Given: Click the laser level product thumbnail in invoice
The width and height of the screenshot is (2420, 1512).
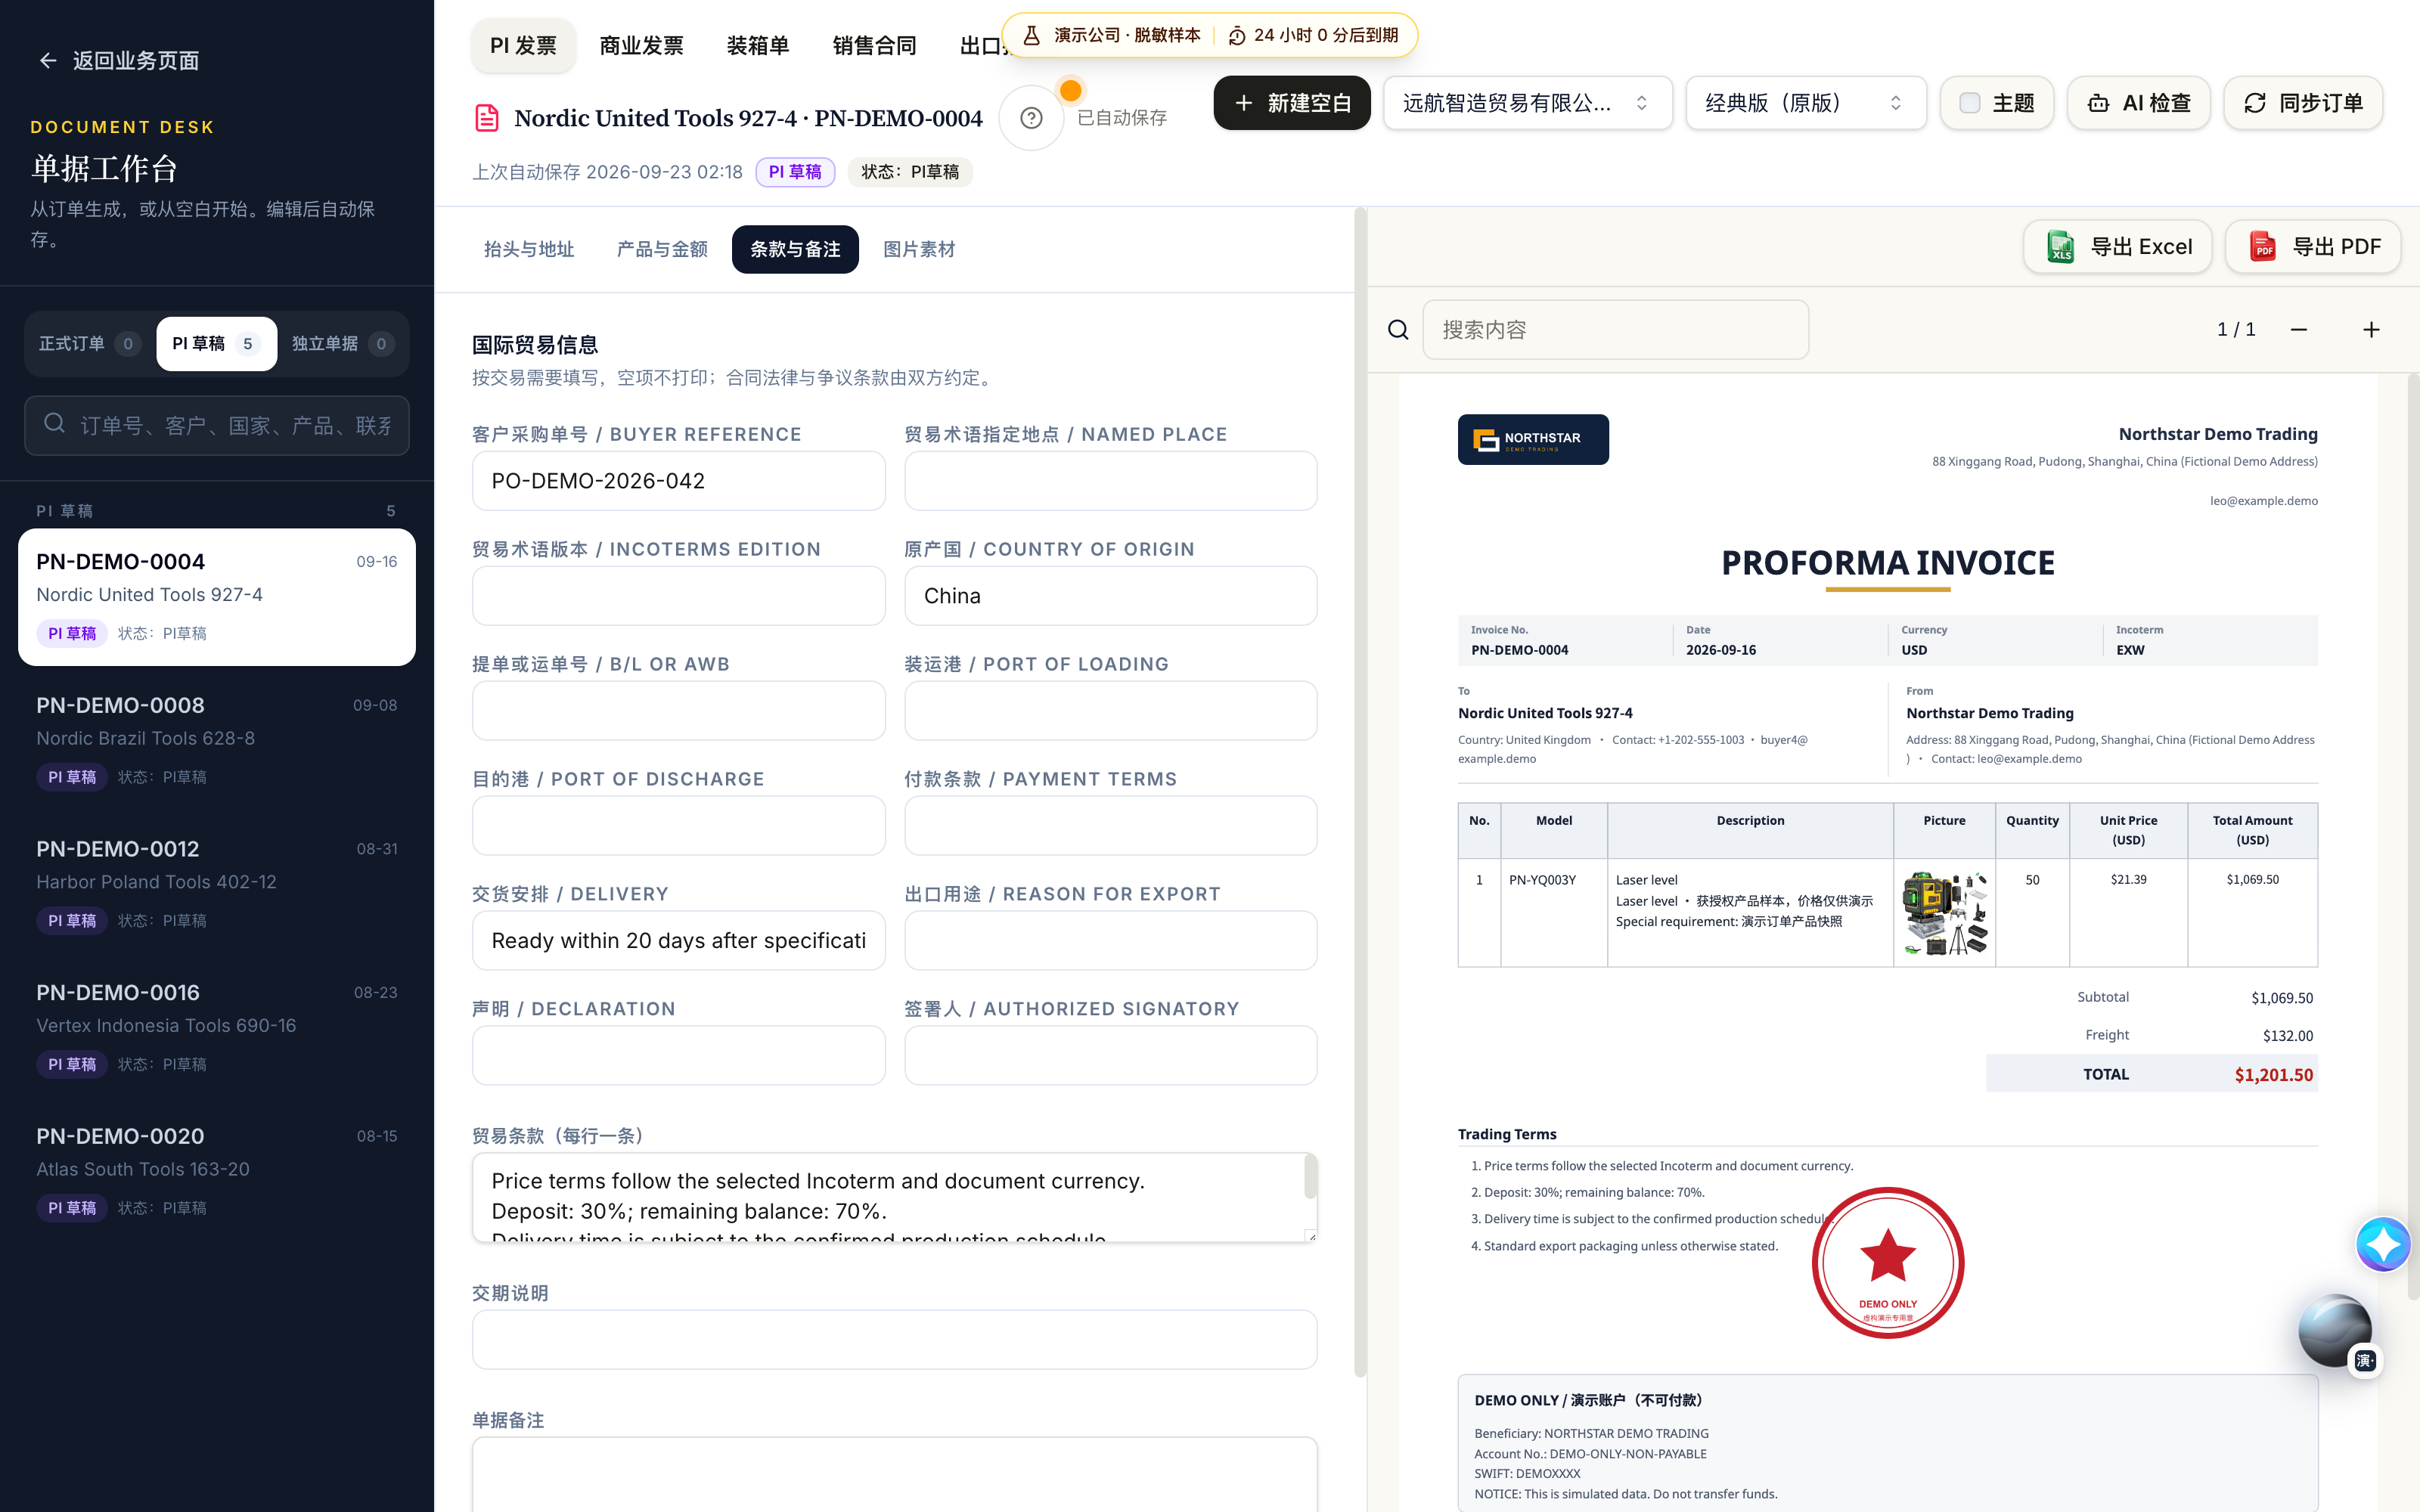Looking at the screenshot, I should pyautogui.click(x=1944, y=913).
